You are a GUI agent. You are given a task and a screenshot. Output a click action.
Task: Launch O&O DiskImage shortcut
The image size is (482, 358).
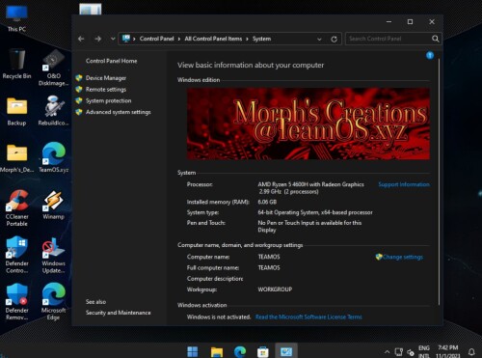(x=53, y=67)
